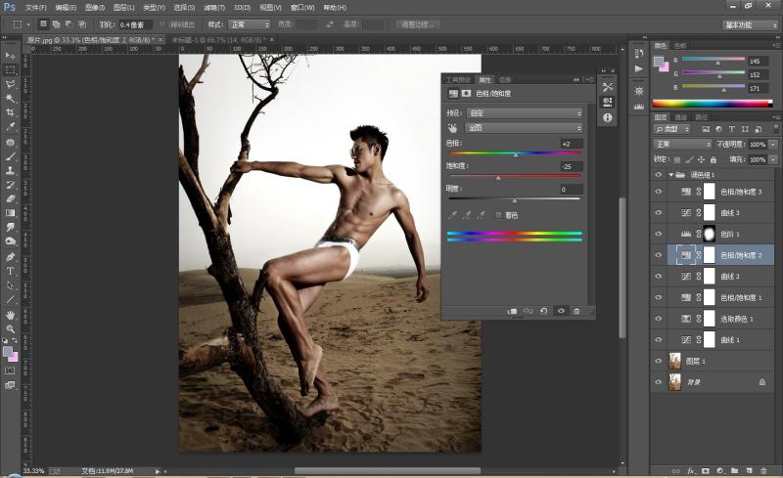
Task: Reset adjustment to defaults in Properties panel
Action: click(544, 311)
